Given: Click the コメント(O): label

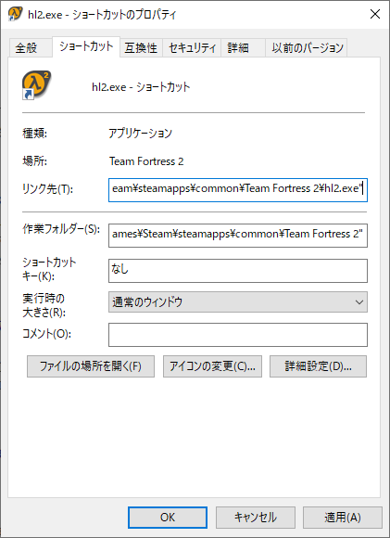Looking at the screenshot, I should [x=46, y=333].
